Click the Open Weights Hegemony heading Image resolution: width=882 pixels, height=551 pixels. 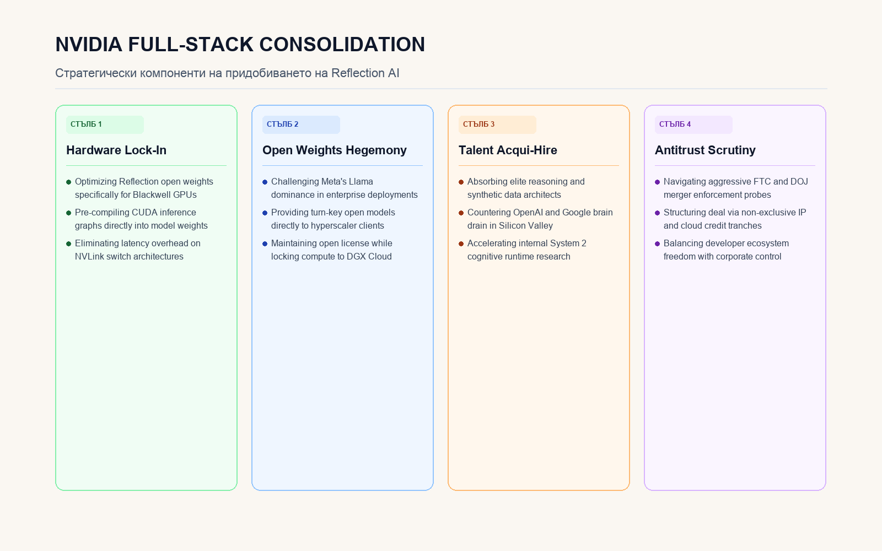(335, 150)
